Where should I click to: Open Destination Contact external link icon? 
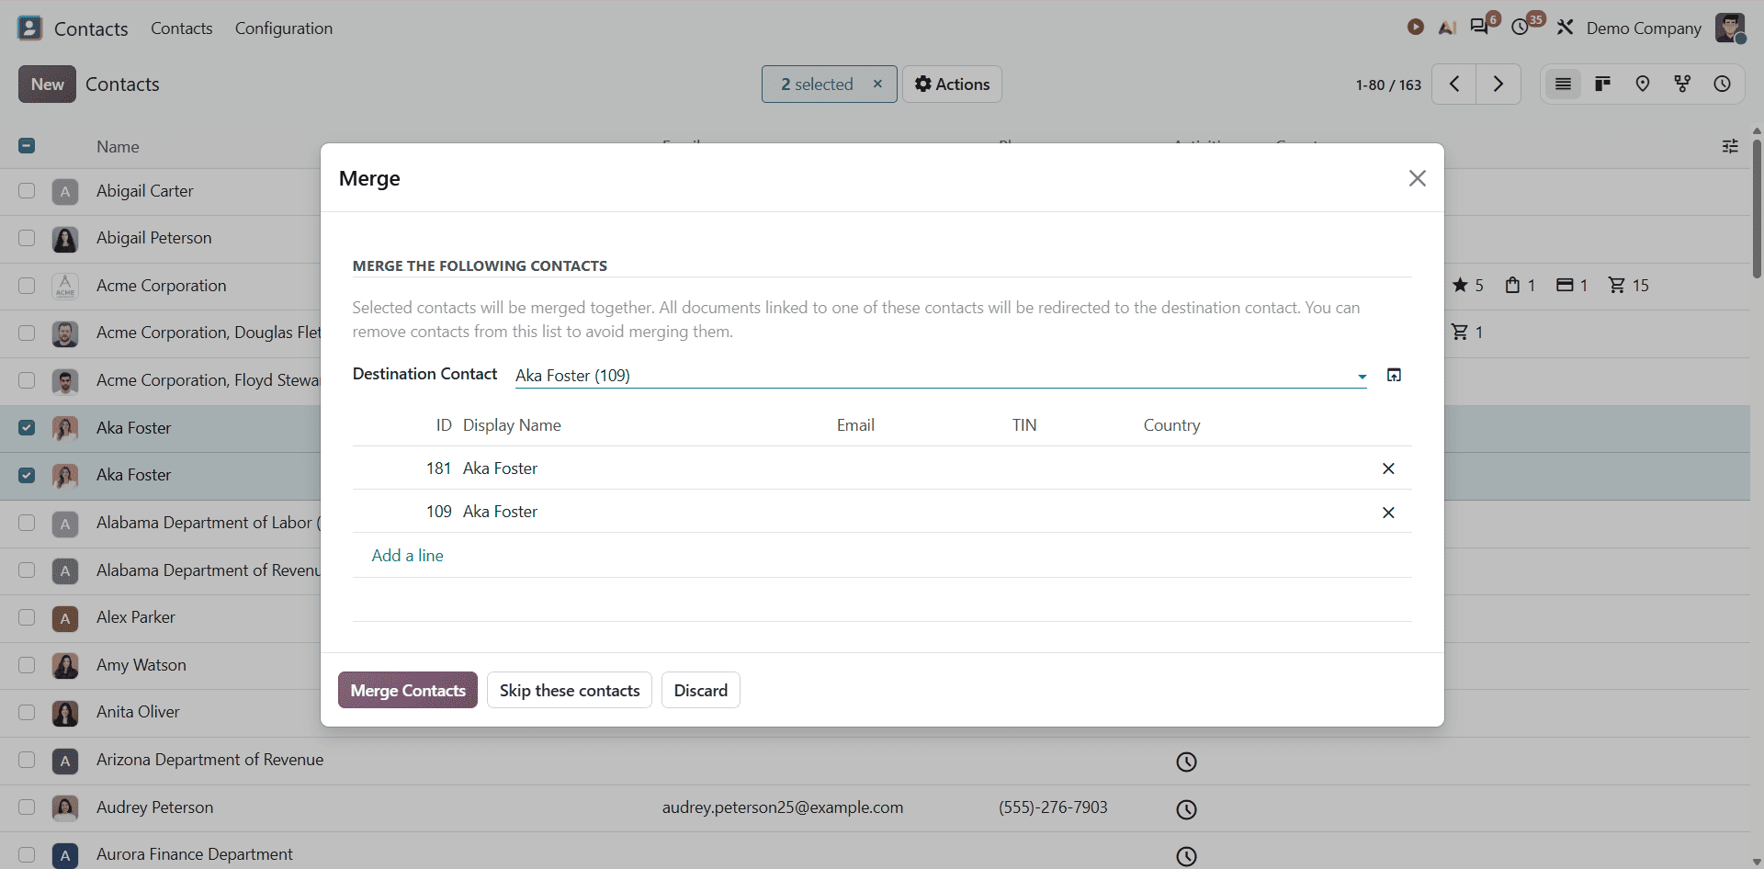coord(1394,375)
